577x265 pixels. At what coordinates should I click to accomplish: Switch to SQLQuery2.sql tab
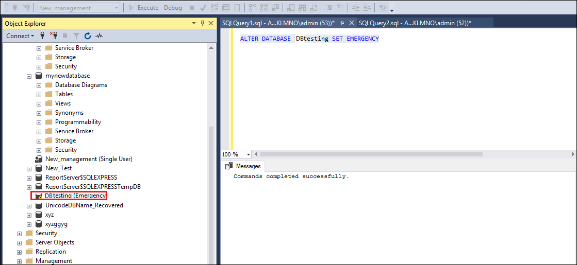415,23
